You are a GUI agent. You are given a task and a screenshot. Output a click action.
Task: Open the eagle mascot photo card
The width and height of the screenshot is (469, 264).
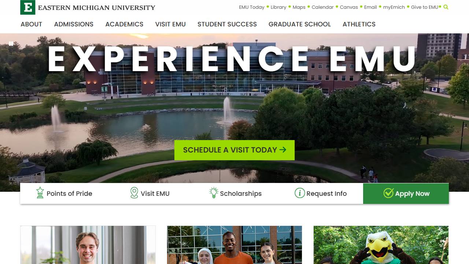pos(381,245)
